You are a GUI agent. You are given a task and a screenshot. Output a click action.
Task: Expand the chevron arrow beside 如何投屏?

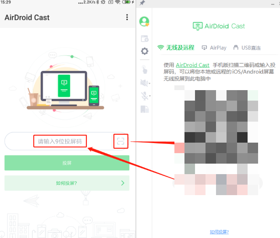click(123, 183)
